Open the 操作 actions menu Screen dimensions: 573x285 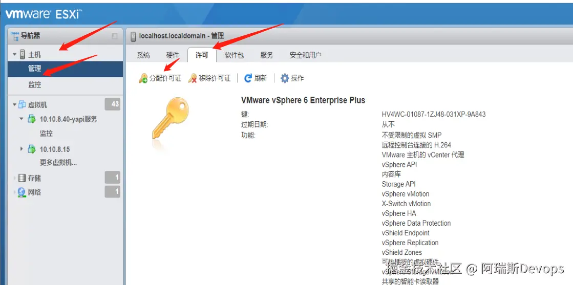tap(292, 78)
